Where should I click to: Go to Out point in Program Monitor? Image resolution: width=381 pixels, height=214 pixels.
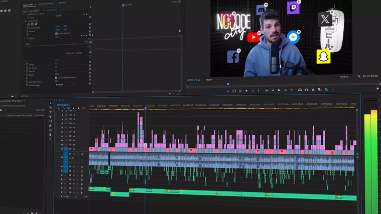[292, 90]
